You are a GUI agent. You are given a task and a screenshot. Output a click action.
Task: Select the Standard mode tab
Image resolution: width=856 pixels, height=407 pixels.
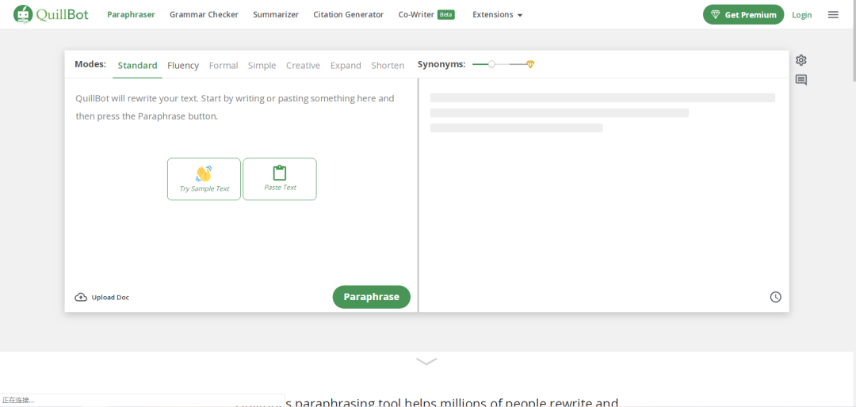tap(138, 66)
